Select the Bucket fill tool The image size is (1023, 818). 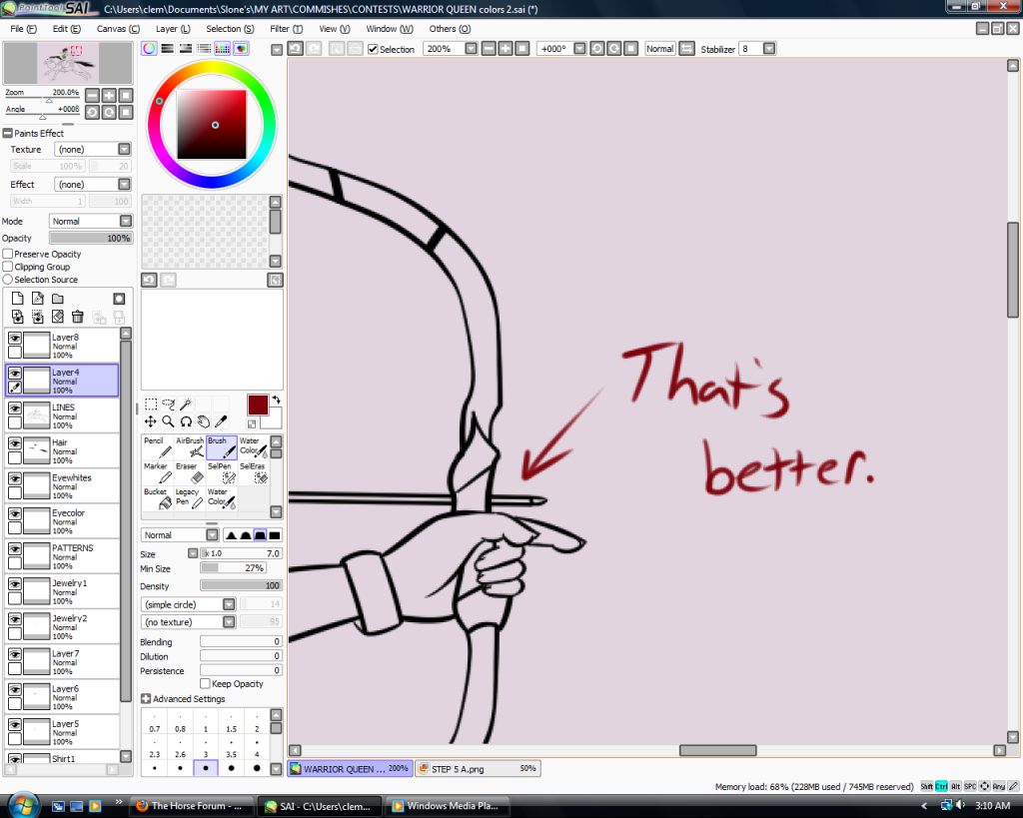pos(157,498)
